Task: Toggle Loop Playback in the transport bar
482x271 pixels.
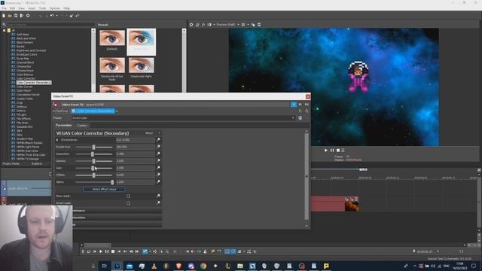Action: click(89, 251)
